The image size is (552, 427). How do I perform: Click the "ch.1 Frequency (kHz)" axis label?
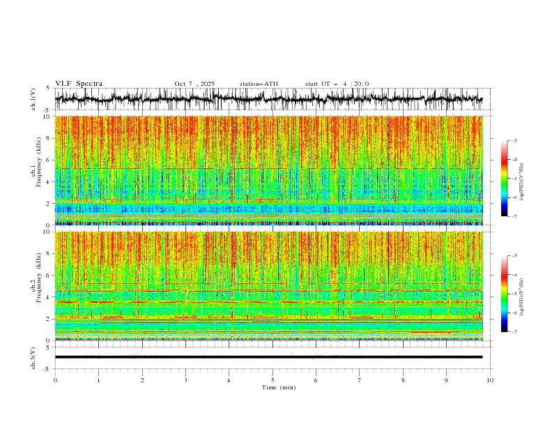[37, 162]
